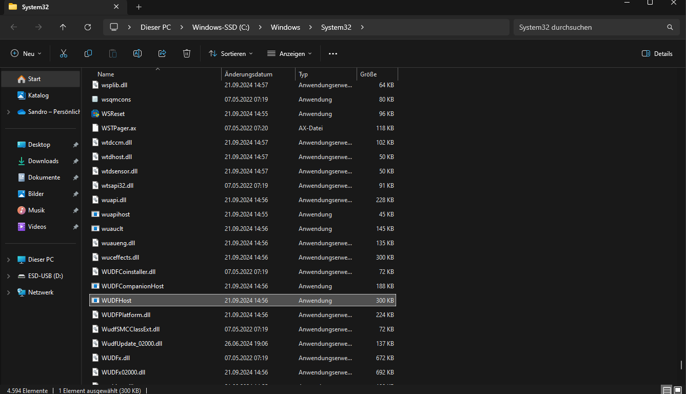Click Windows breadcrumb
686x394 pixels.
tap(285, 27)
